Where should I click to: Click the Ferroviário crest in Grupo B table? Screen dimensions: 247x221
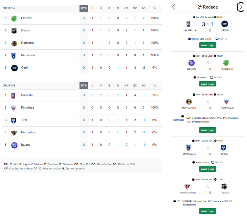(14, 133)
